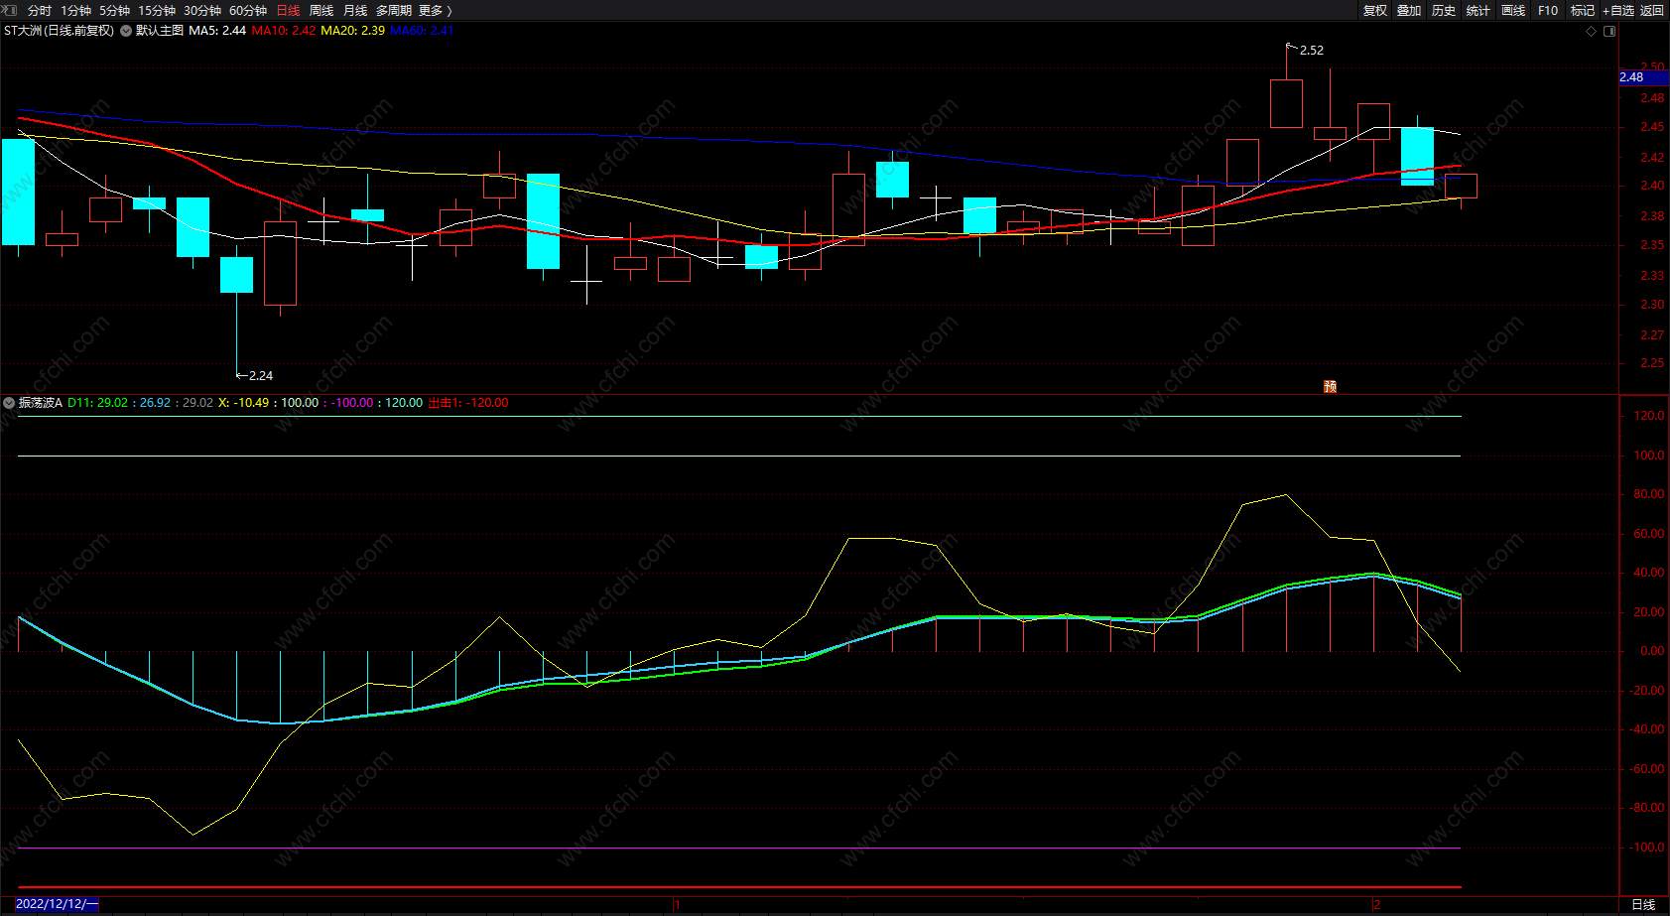
Task: Activate the 画线 drawing tools button
Action: (x=1513, y=10)
